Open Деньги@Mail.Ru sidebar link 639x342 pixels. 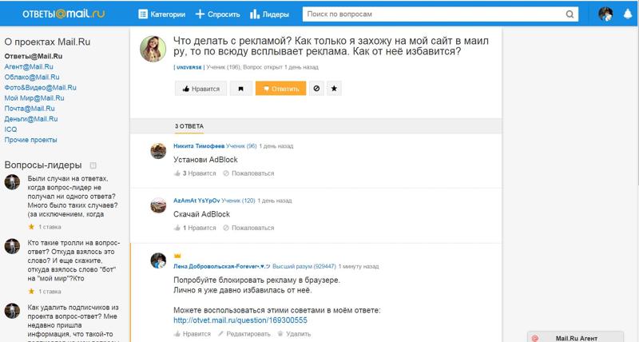31,119
